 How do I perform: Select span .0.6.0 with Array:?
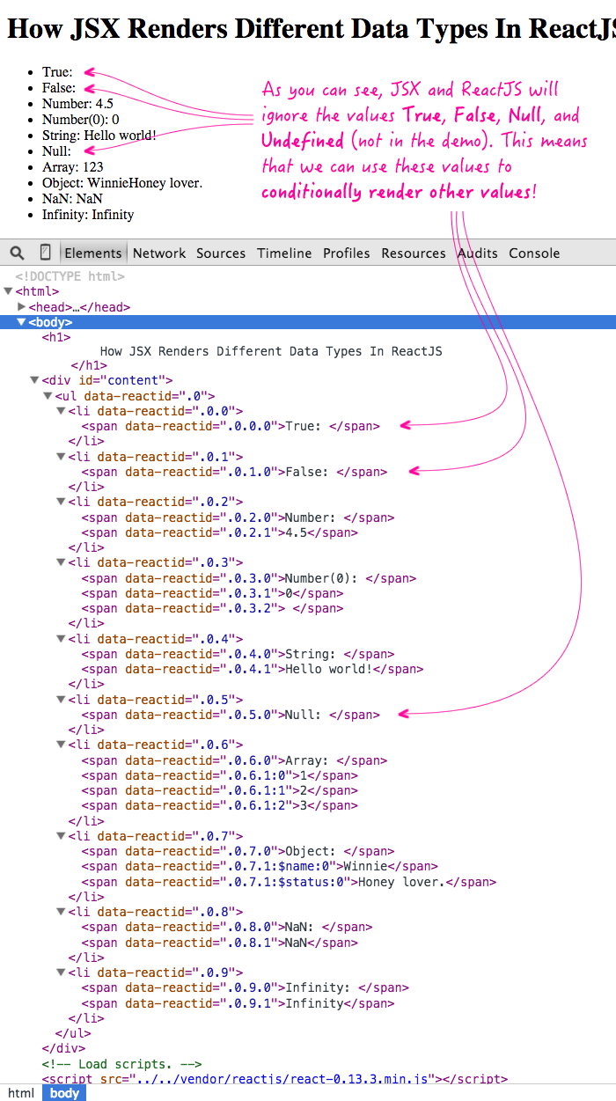[234, 760]
